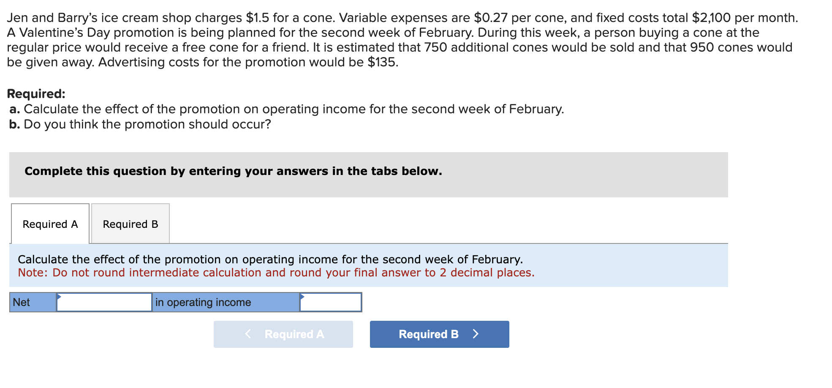The height and width of the screenshot is (388, 832).
Task: Click requirement a about operating income effect
Action: pos(287,109)
